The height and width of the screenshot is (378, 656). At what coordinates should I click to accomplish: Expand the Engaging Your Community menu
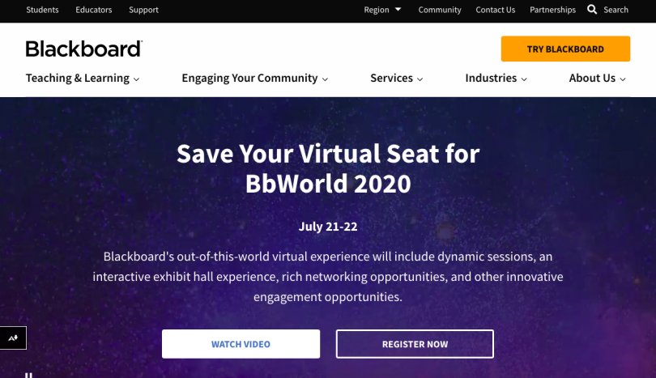coord(255,79)
